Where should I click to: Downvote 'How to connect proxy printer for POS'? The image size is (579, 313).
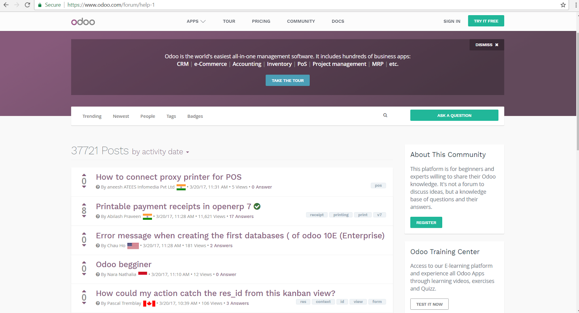point(84,187)
